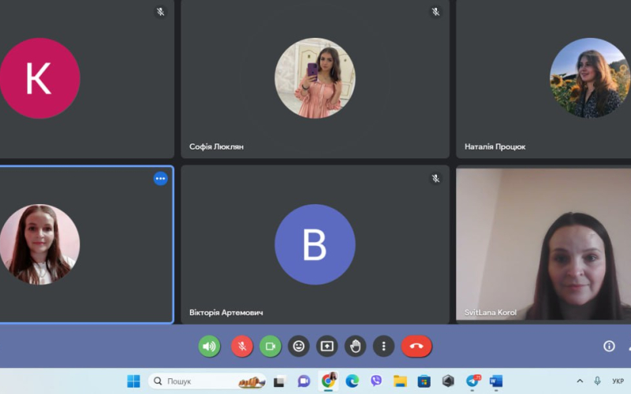This screenshot has height=394, width=631.
Task: Toggle the speaker audio output button
Action: click(x=209, y=346)
